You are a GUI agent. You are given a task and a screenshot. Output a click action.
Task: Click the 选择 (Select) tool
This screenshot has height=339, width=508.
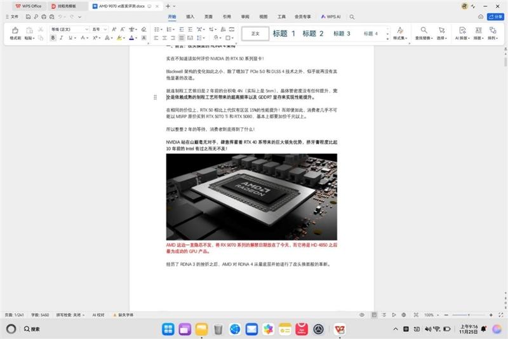[x=441, y=33]
